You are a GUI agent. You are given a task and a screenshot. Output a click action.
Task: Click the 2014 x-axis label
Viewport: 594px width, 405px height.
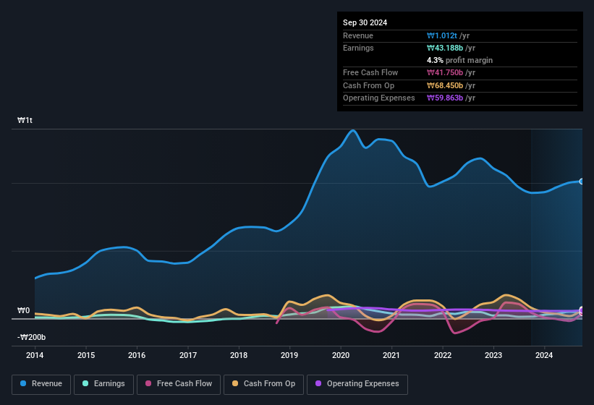(35, 355)
